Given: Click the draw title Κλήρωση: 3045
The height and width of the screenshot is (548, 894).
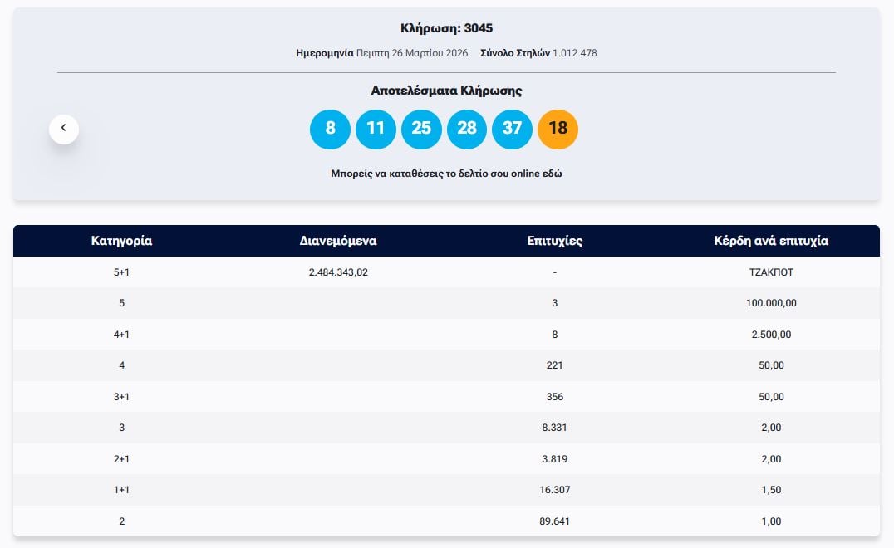Looking at the screenshot, I should click(x=446, y=28).
